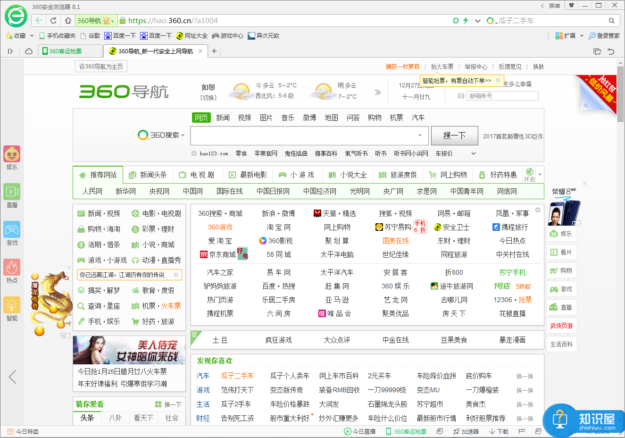Expand more quick links chevron after 车报价
This screenshot has width=625, height=438.
(x=474, y=153)
